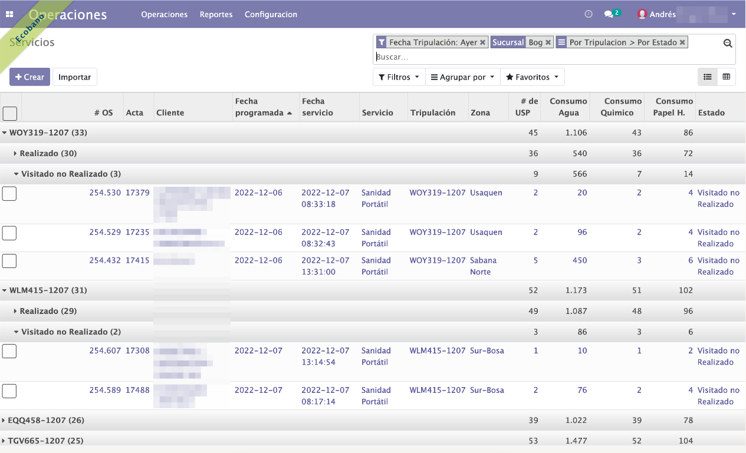The width and height of the screenshot is (746, 453).
Task: Collapse the WLM415-1207 (31) group
Action: tap(45, 290)
